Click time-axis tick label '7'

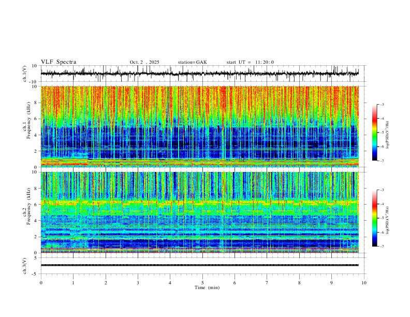tap(267, 283)
